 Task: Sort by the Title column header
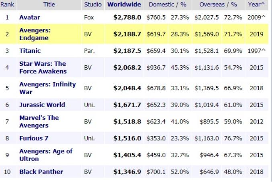(x=50, y=5)
